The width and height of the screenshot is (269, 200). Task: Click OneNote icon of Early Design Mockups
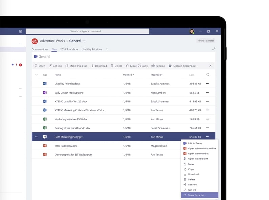pos(45,93)
